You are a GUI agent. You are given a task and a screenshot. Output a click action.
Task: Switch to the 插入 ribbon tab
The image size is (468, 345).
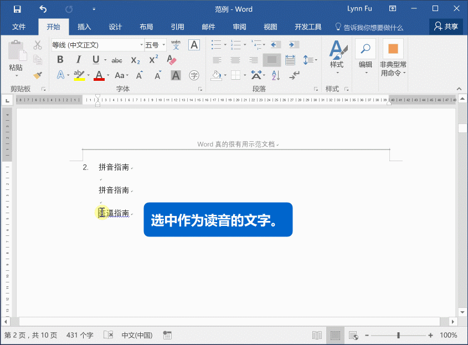pos(84,26)
